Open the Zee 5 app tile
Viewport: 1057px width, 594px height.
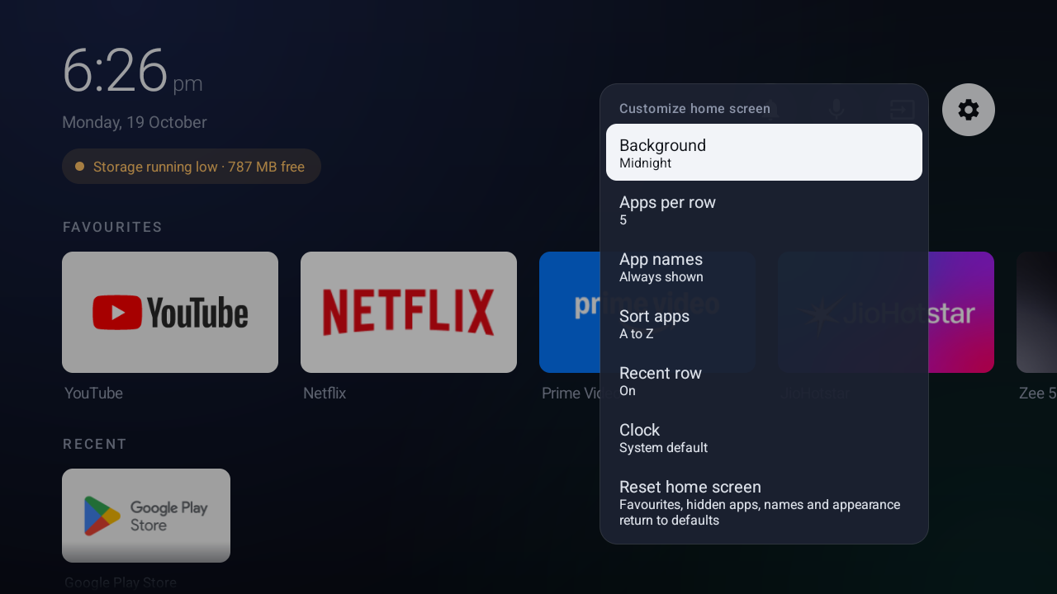(x=1036, y=312)
